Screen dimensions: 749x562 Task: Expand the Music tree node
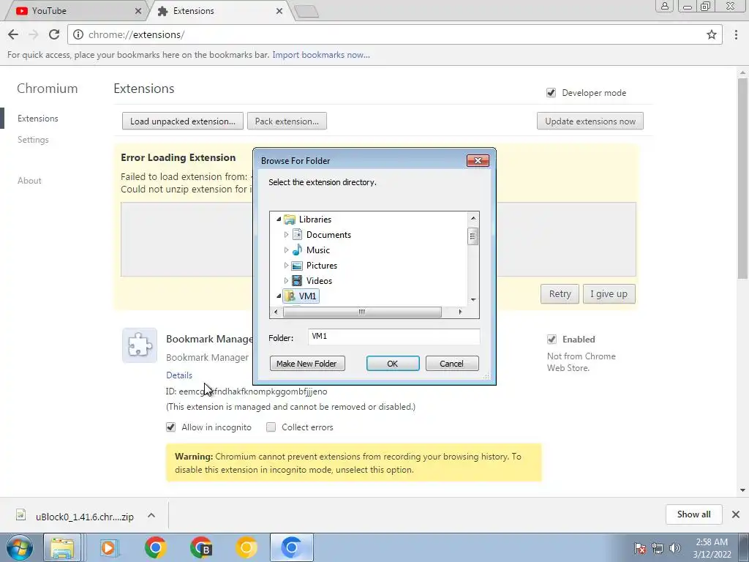286,250
